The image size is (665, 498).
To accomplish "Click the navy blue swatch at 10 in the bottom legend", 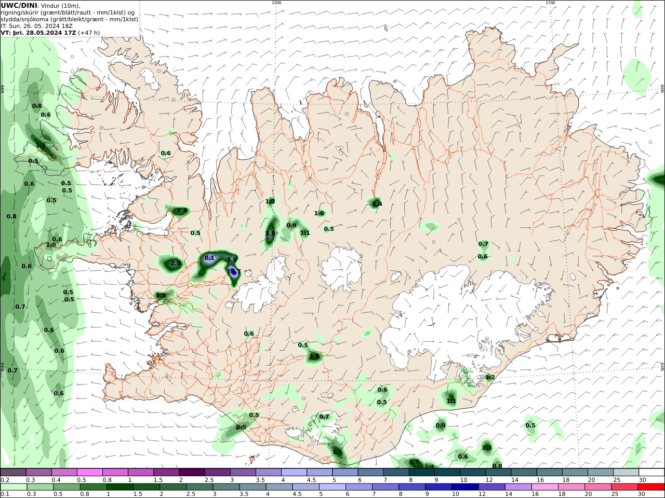I will [x=464, y=487].
